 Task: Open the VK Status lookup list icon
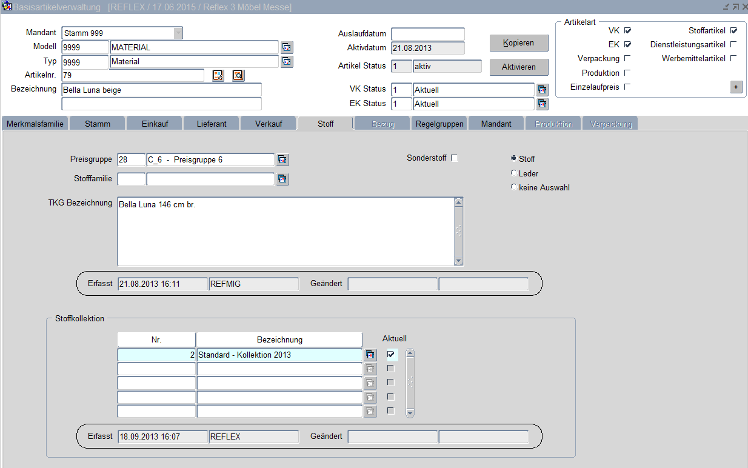[543, 90]
